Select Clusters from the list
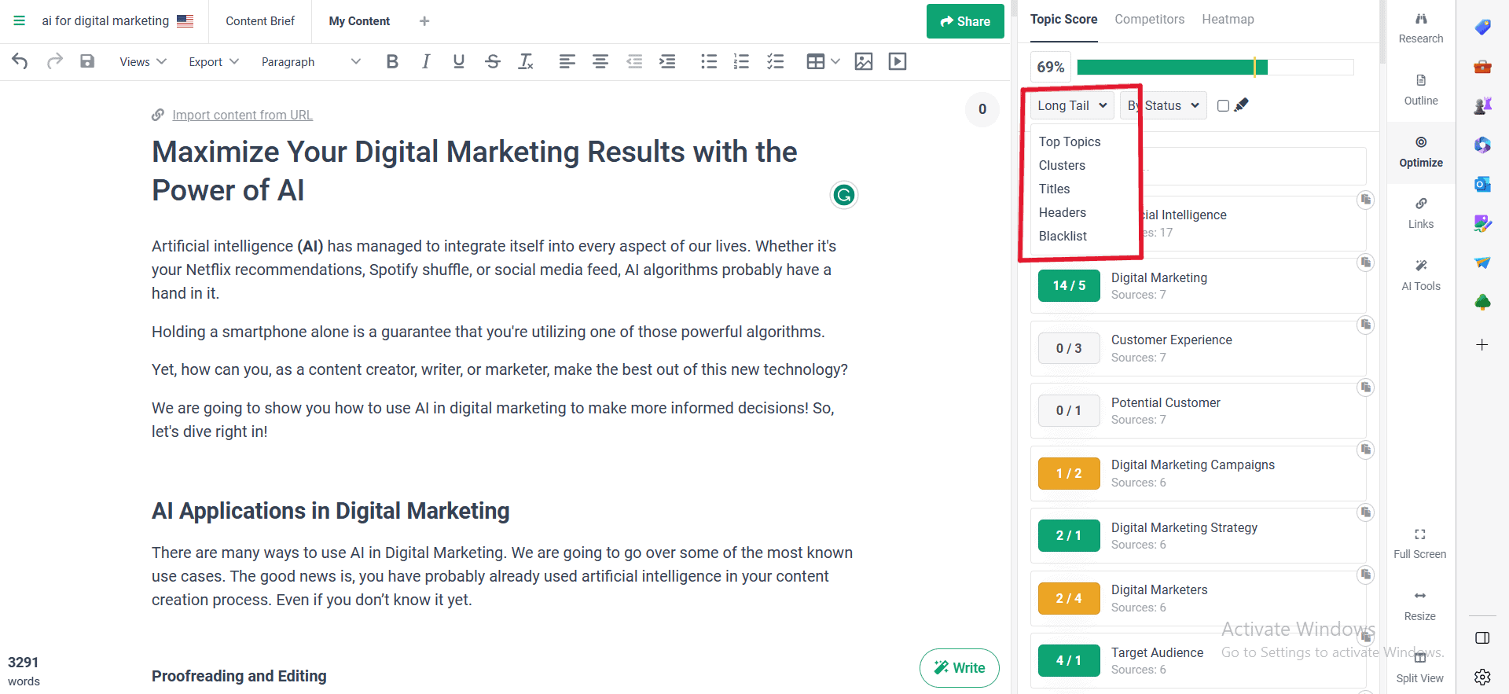 click(1062, 165)
